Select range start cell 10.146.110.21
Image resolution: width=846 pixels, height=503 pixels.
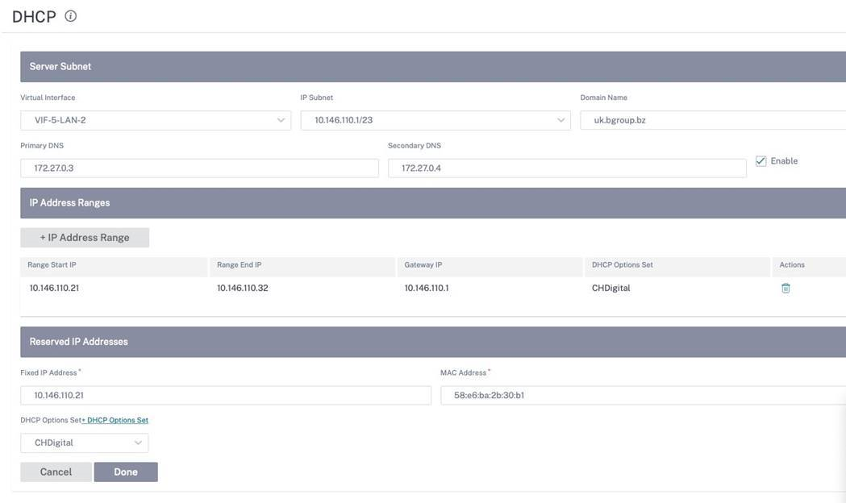point(54,288)
